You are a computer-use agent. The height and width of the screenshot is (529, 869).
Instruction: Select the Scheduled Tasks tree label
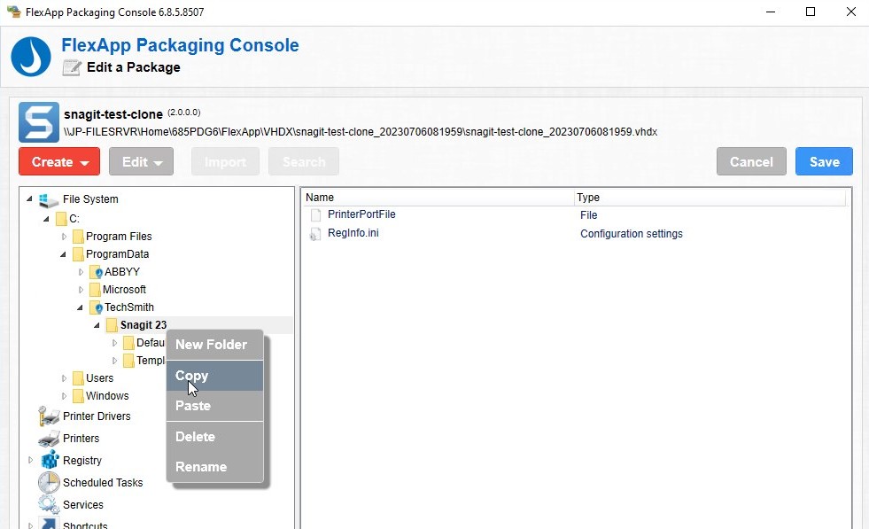[103, 482]
